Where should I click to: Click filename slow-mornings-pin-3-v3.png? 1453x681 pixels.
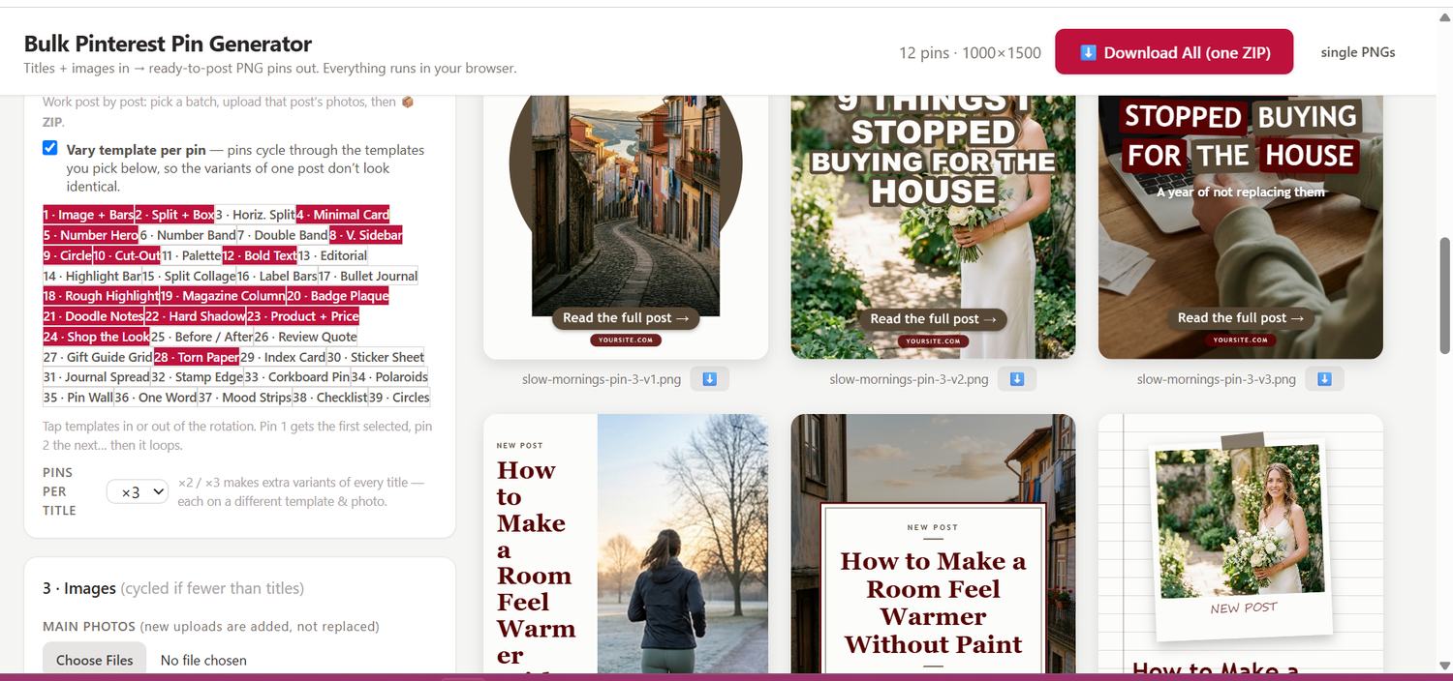coord(1217,379)
